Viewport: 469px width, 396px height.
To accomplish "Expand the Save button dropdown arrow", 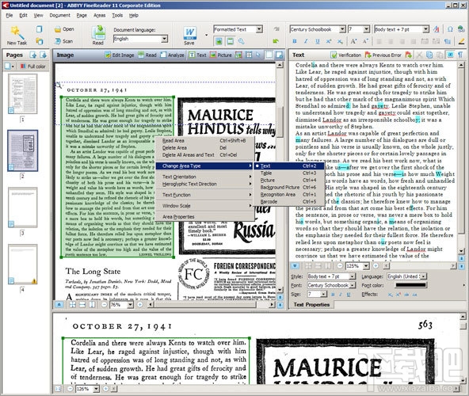I will tap(206, 35).
